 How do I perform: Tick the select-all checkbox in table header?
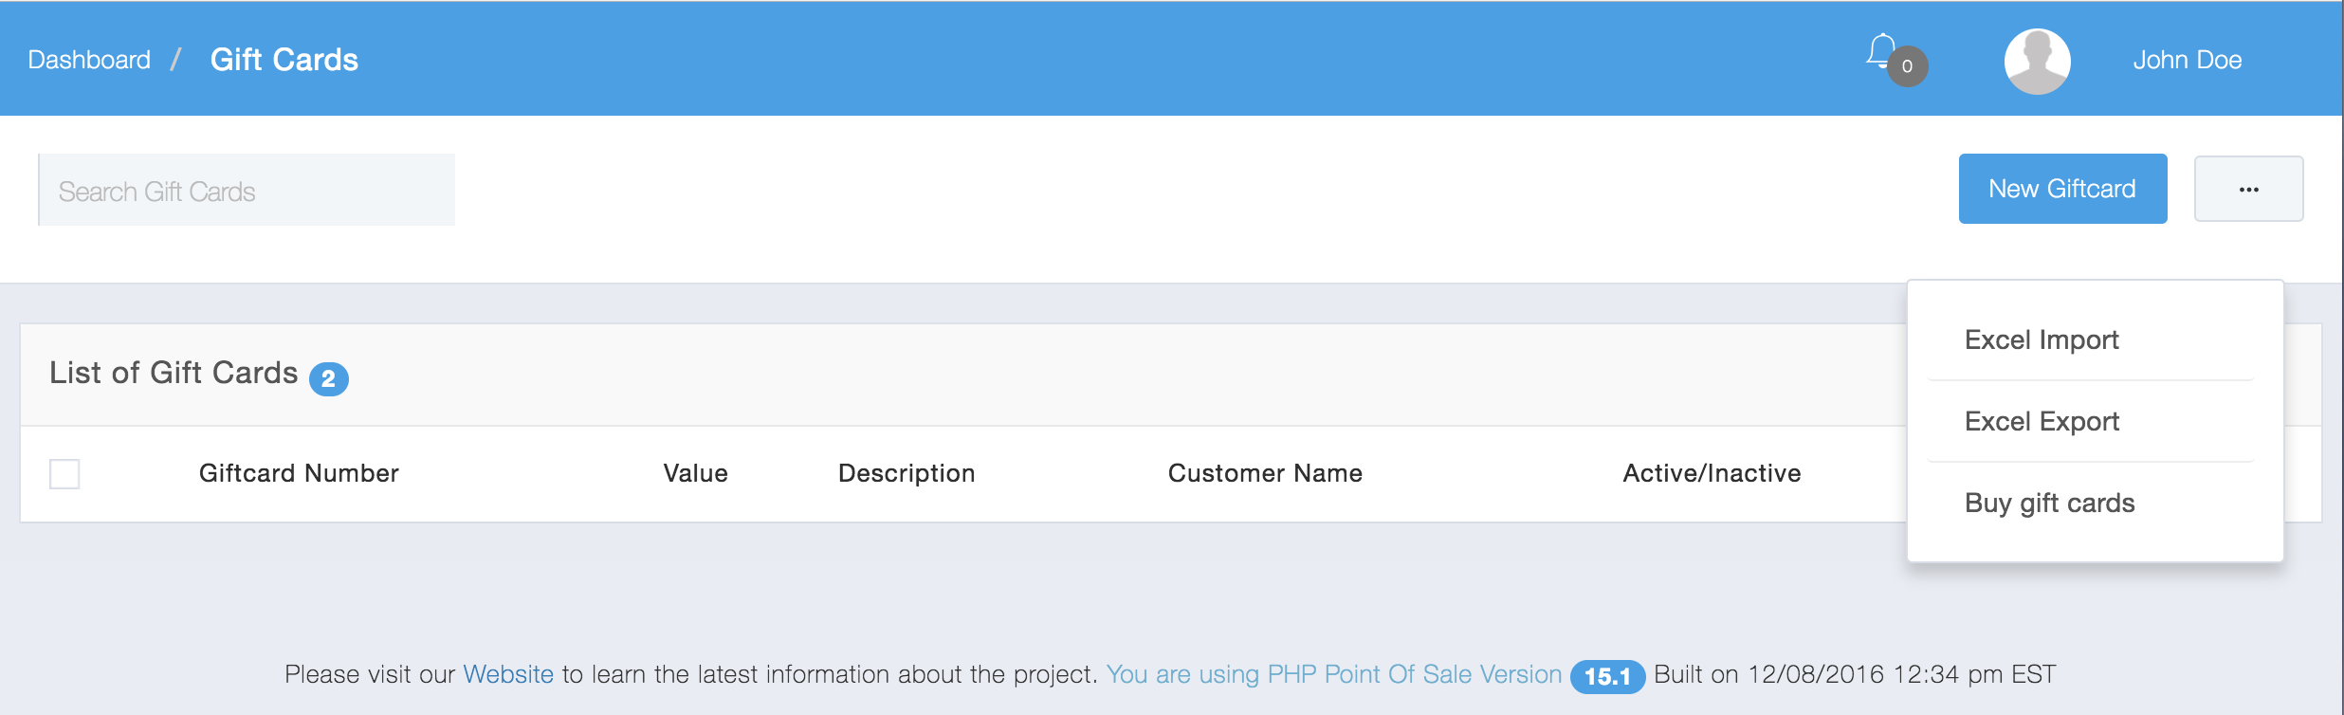coord(64,473)
